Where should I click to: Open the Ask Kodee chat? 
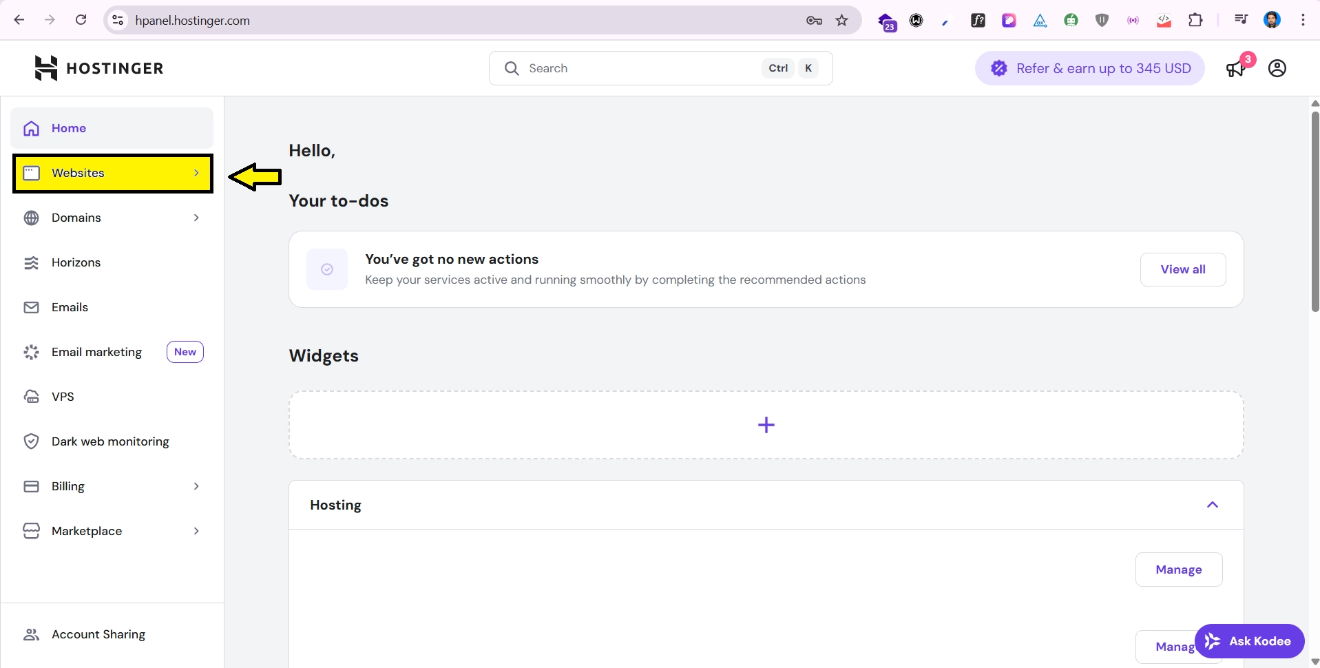(x=1249, y=641)
